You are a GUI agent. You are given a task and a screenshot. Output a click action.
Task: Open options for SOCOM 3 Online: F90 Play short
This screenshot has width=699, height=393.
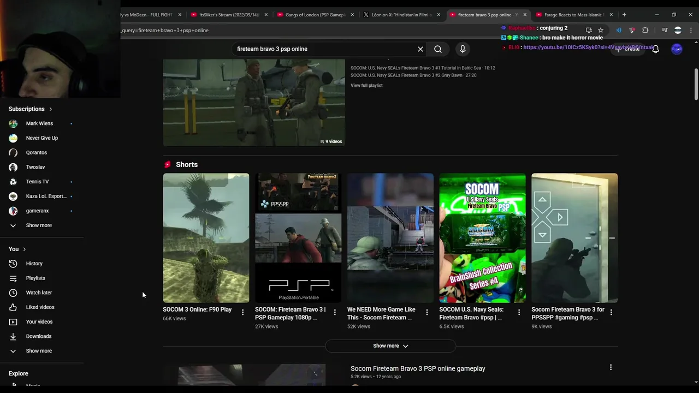click(x=243, y=312)
